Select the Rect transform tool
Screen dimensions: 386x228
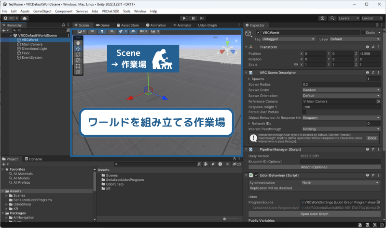[78, 66]
